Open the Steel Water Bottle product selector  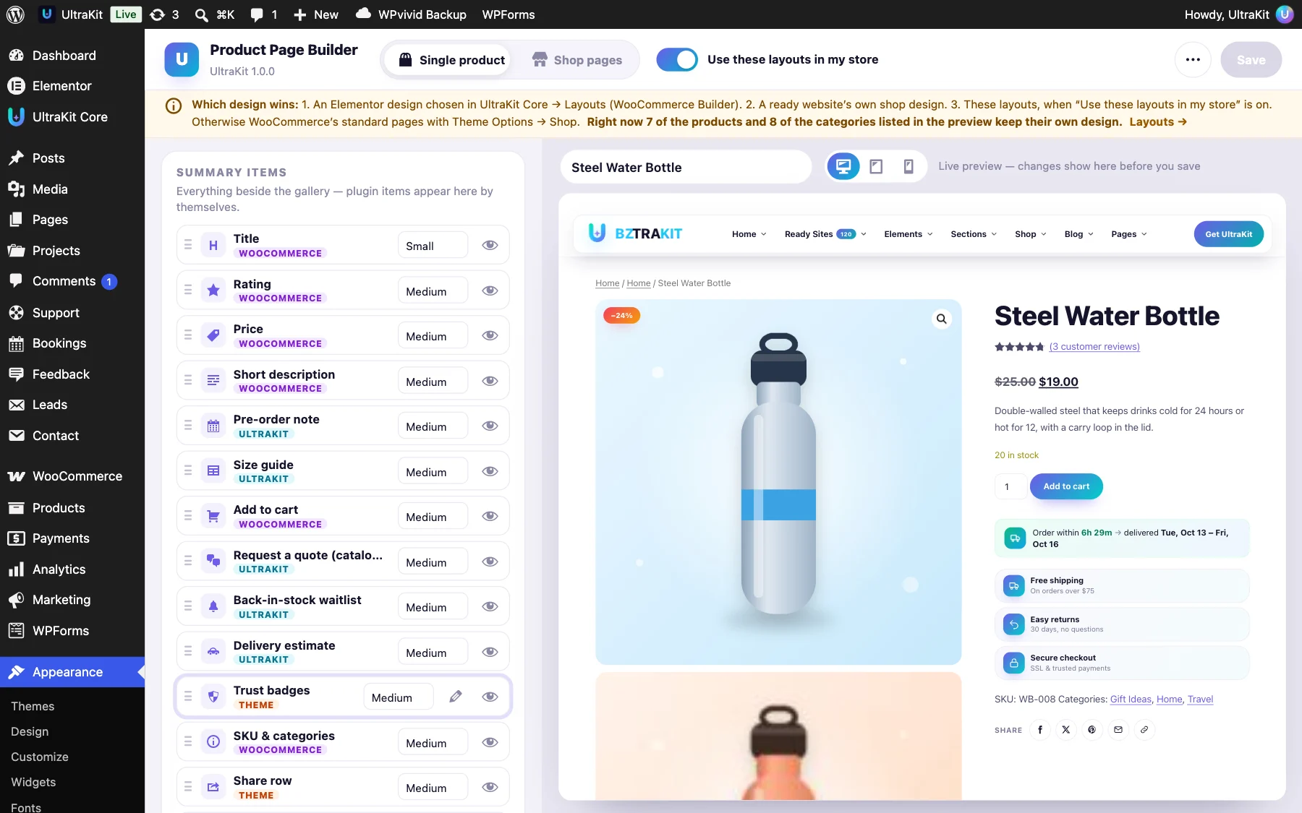[686, 167]
